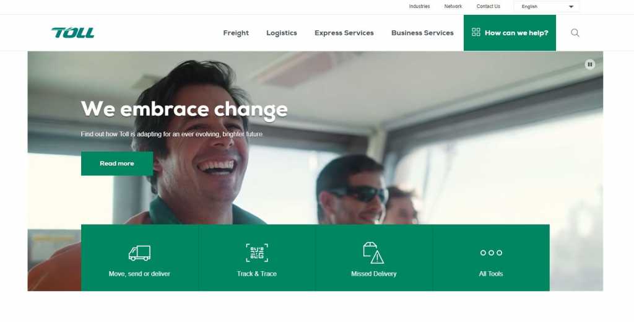Open the search magnifier icon
Viewport: 634px width, 322px height.
pyautogui.click(x=575, y=33)
